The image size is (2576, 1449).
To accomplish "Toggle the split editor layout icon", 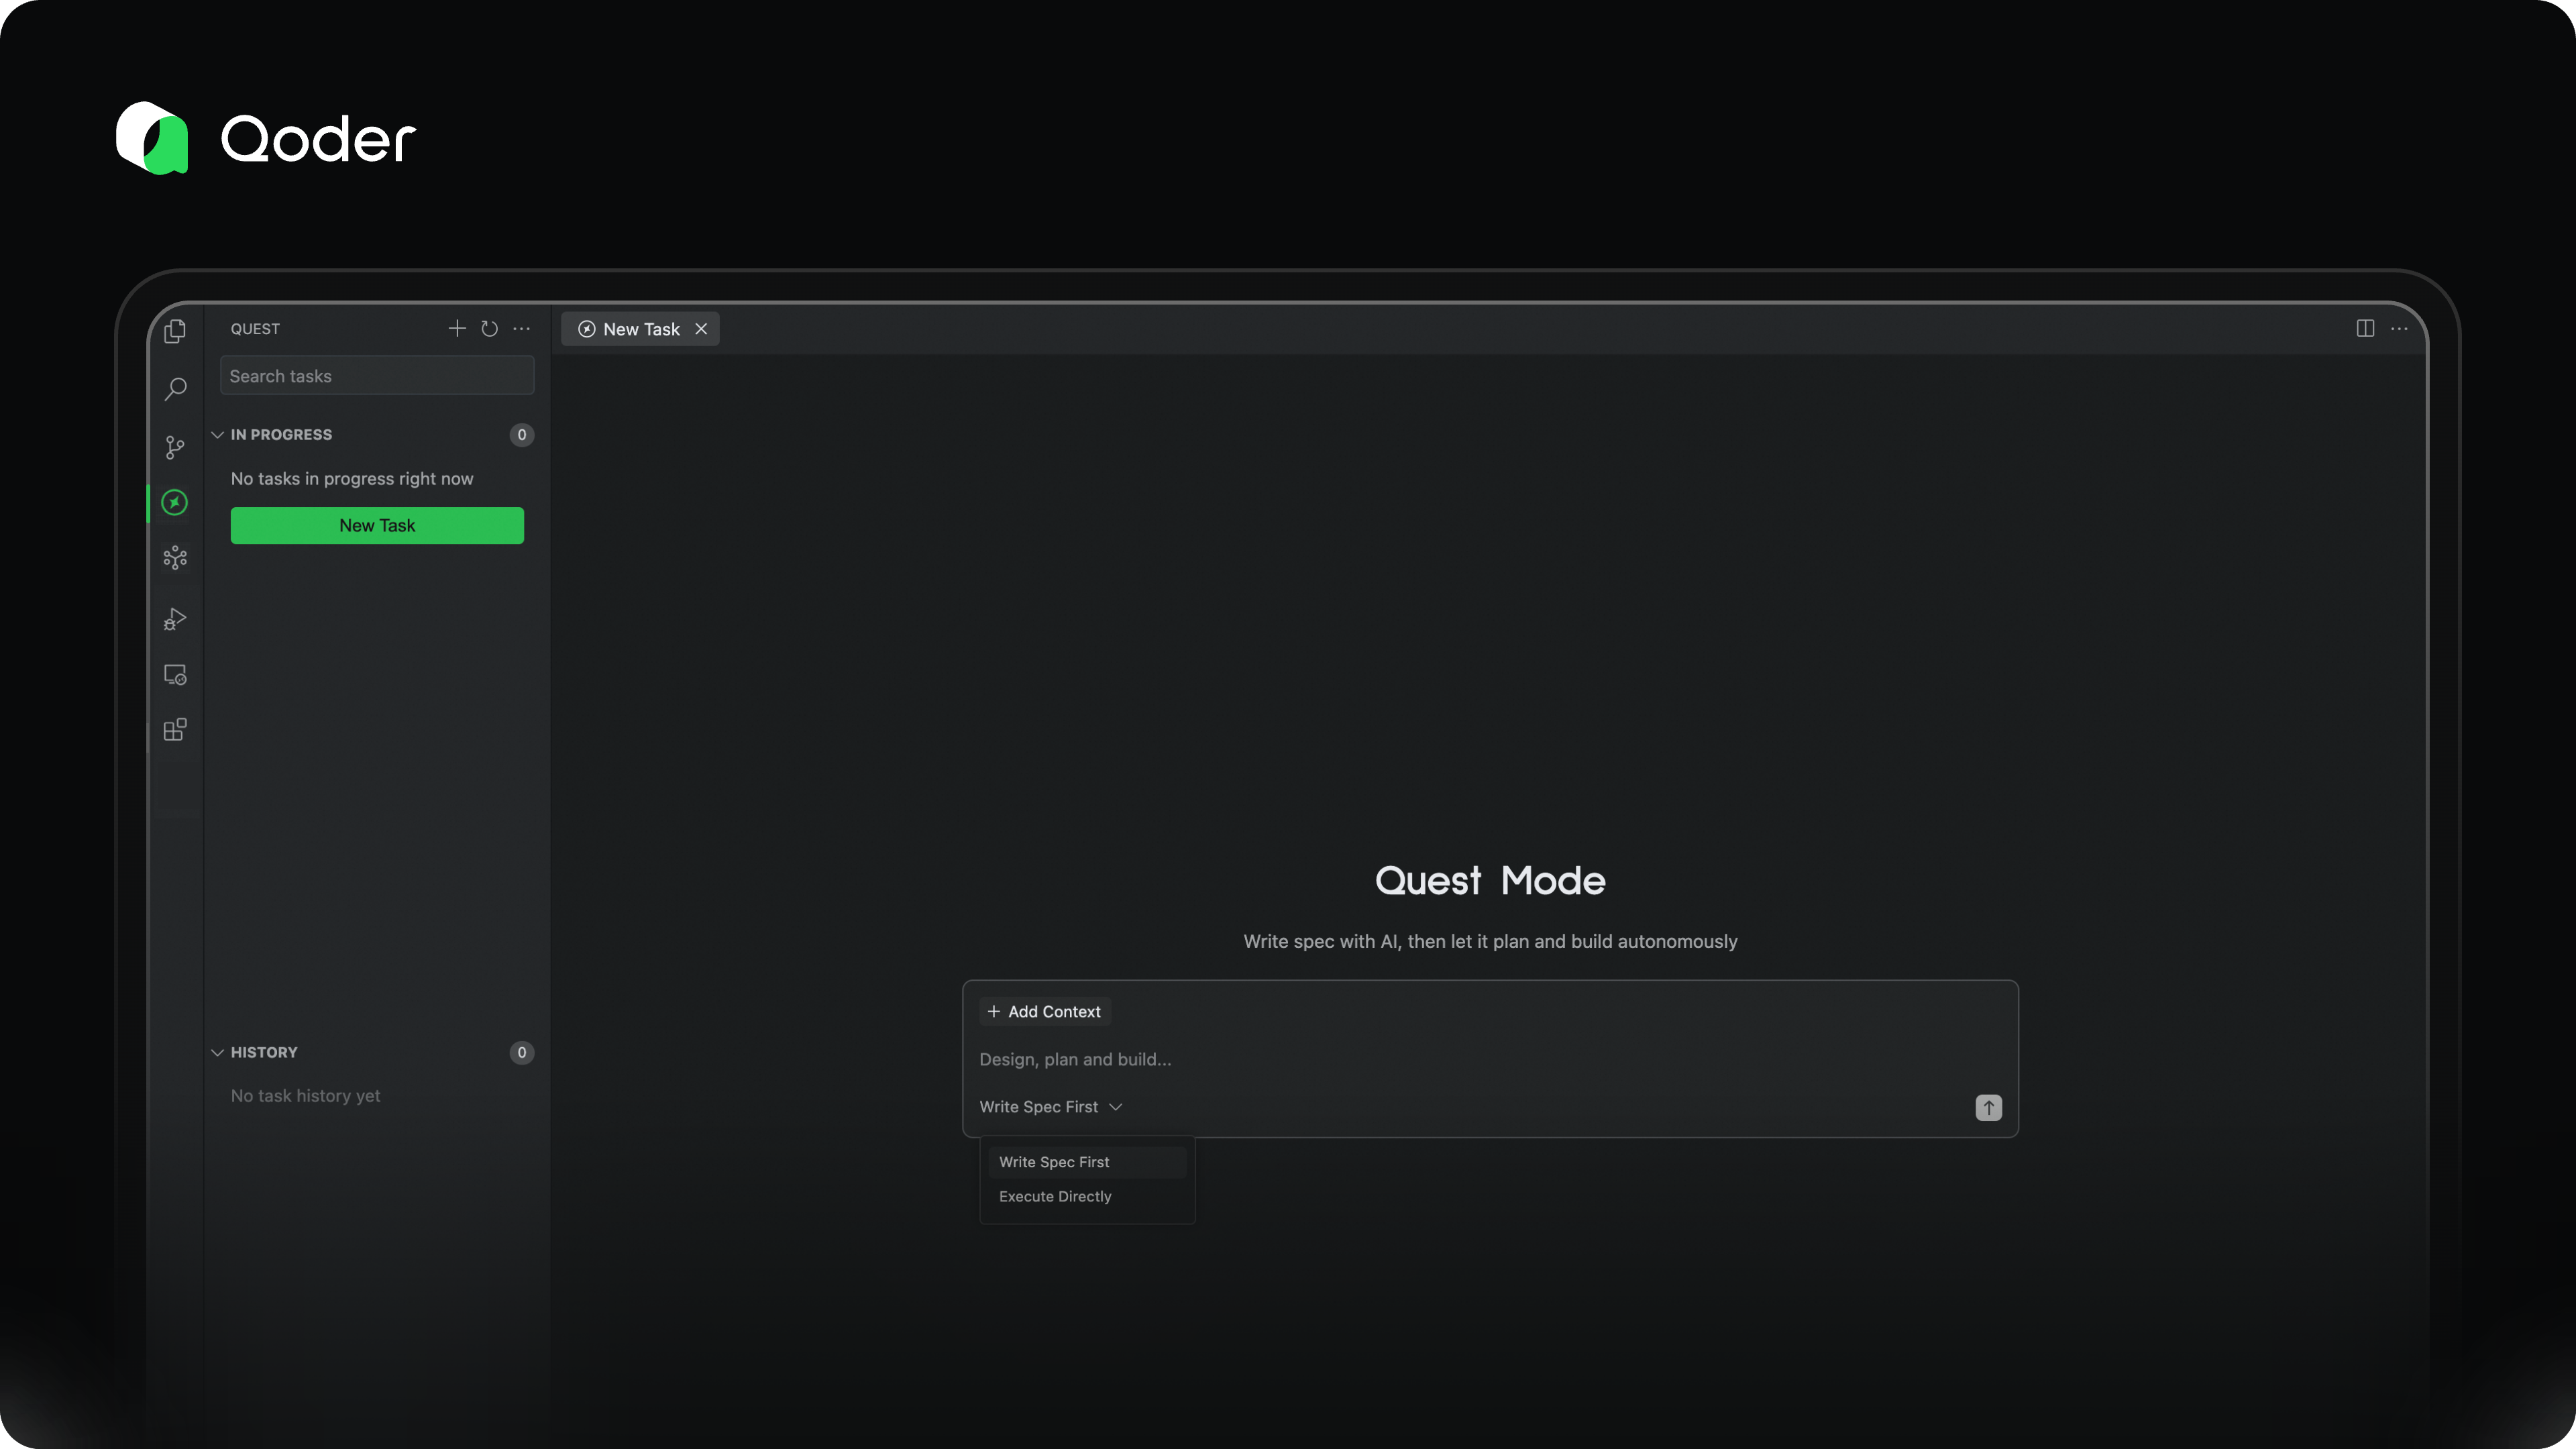I will click(x=2365, y=329).
